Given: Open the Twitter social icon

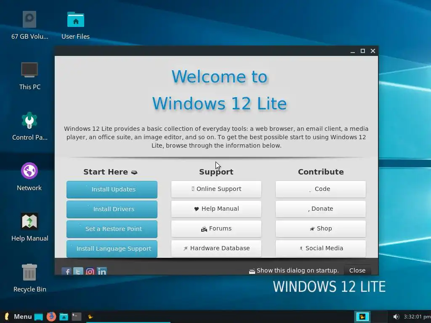Looking at the screenshot, I should click(x=78, y=271).
